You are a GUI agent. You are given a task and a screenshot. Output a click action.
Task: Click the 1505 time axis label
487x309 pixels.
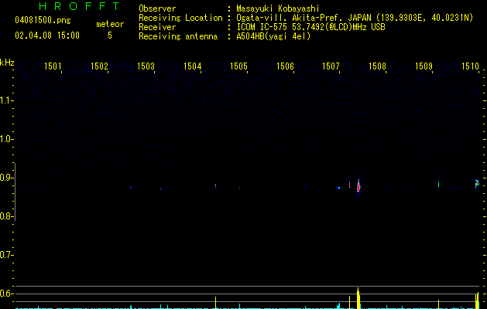tap(238, 66)
